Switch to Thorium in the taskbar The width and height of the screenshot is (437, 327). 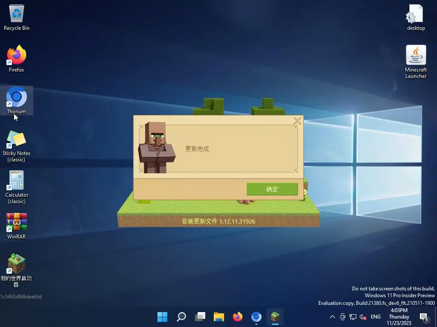click(x=256, y=317)
